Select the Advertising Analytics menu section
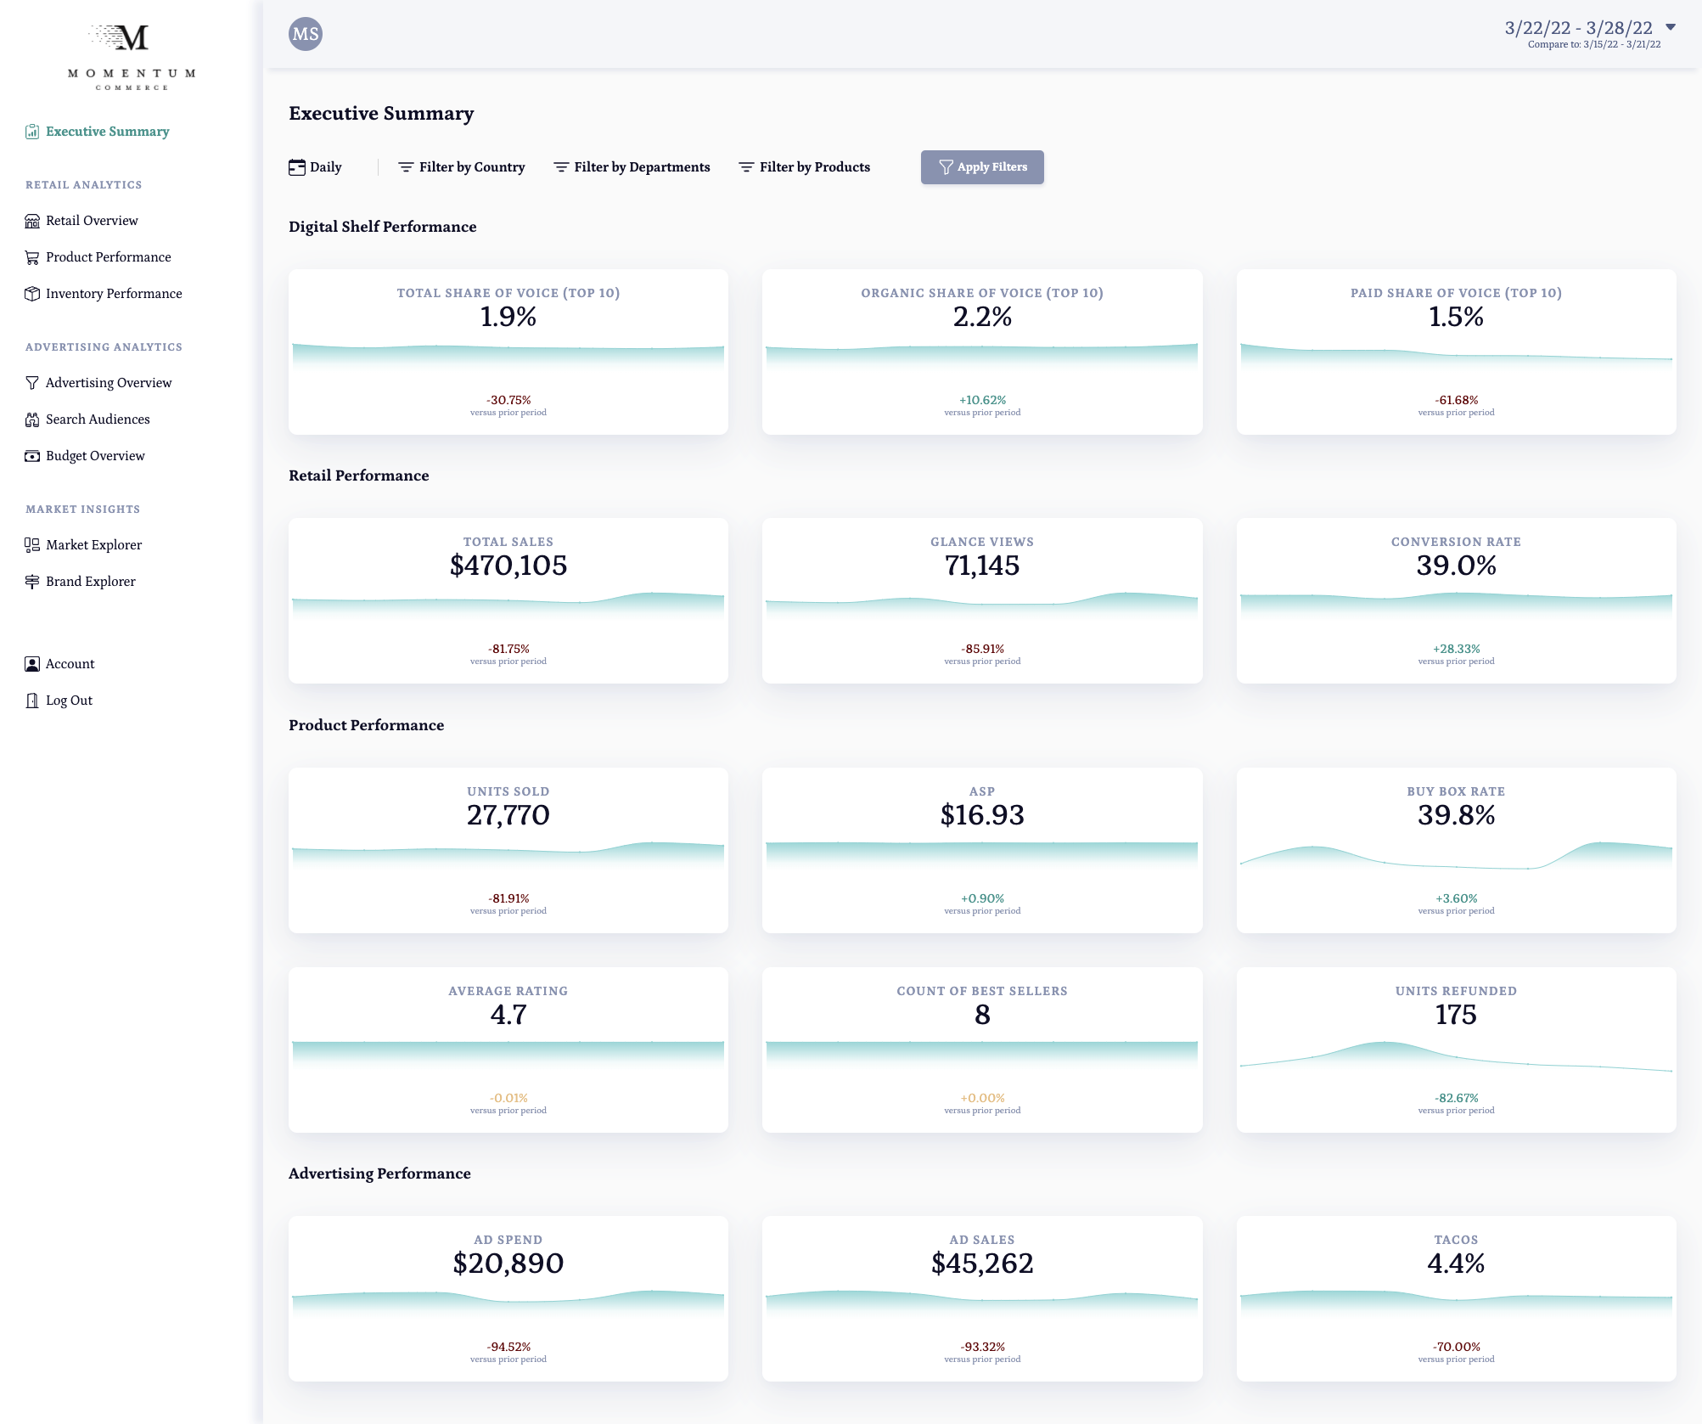 [x=104, y=346]
